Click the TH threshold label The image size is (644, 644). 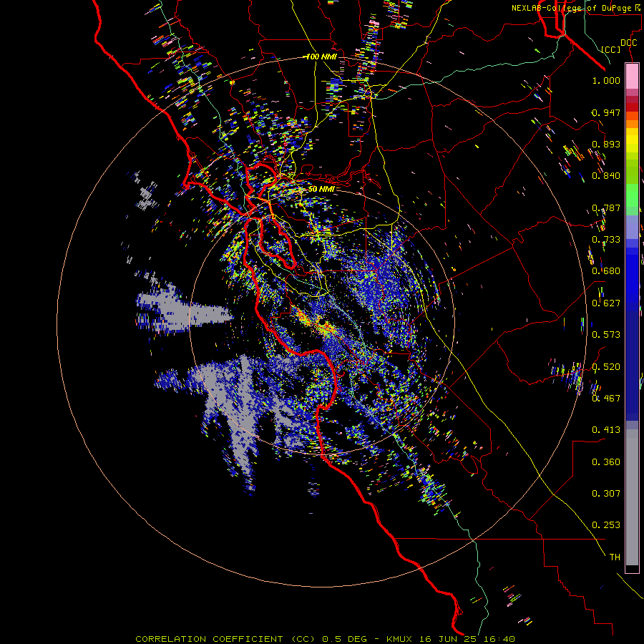click(615, 557)
